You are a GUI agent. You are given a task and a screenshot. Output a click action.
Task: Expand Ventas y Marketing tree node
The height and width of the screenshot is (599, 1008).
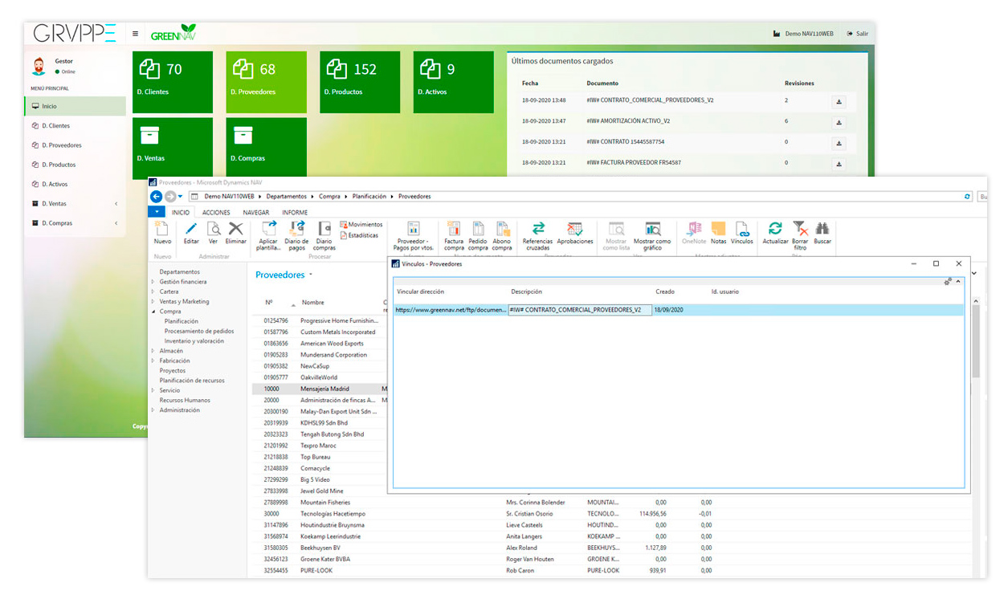[153, 302]
